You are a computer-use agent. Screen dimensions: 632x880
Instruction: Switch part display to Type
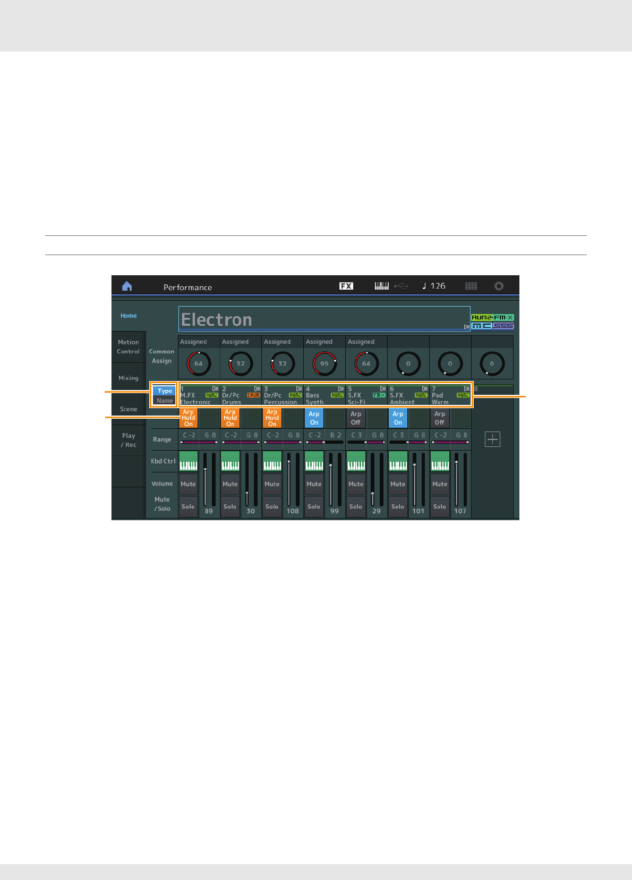164,391
